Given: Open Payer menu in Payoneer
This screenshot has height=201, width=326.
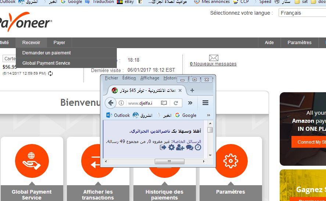Looking at the screenshot, I should [x=59, y=43].
